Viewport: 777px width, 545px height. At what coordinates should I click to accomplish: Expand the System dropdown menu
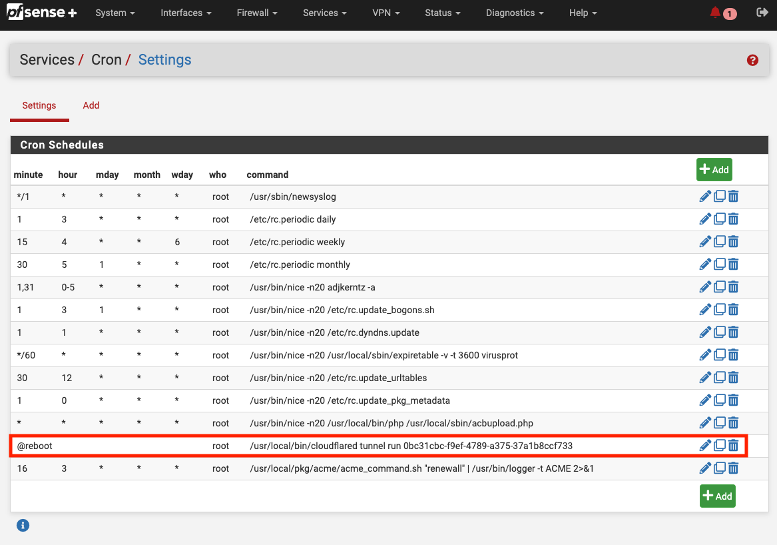click(x=115, y=13)
